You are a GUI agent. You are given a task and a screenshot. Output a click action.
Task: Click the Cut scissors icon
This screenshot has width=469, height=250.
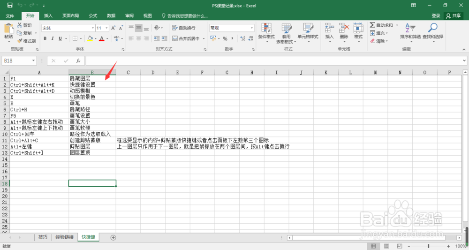pyautogui.click(x=20, y=25)
